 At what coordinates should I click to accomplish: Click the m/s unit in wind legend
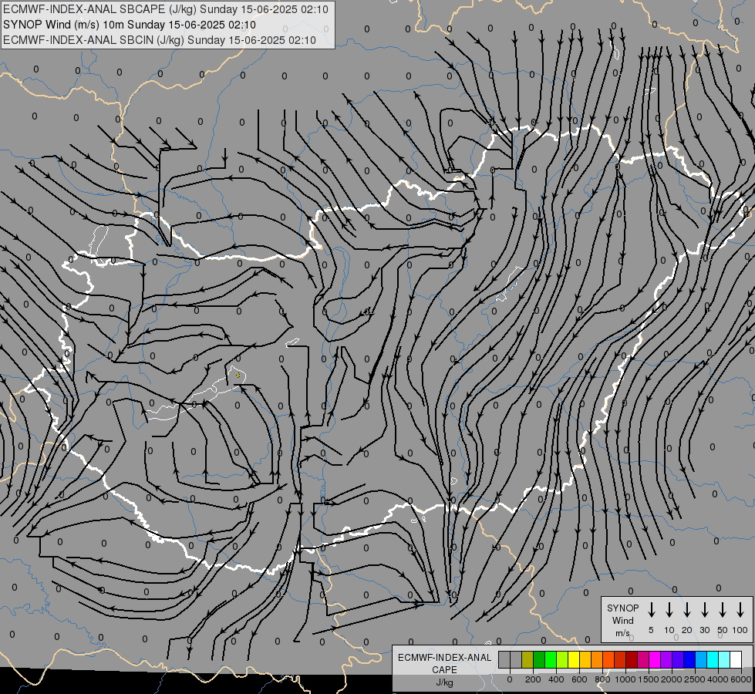pyautogui.click(x=622, y=633)
